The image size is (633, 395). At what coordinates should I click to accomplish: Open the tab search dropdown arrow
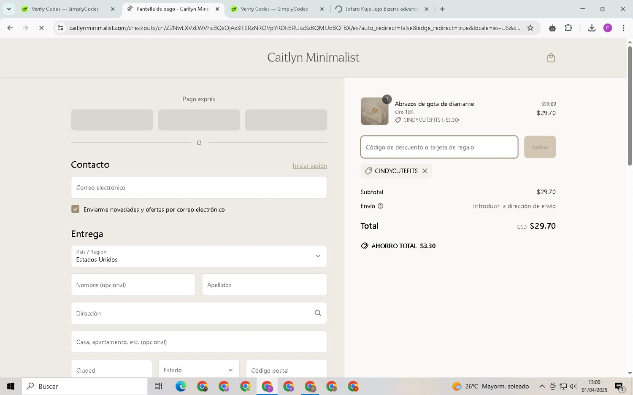click(x=9, y=9)
